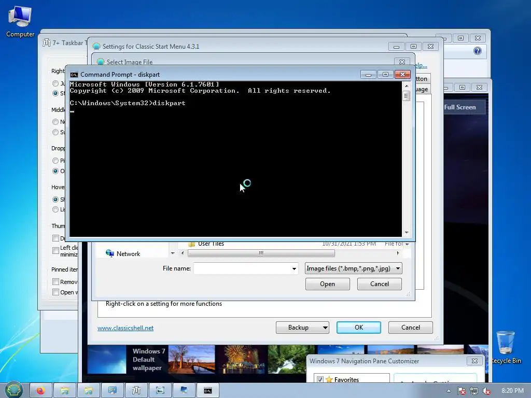The image size is (531, 398).
Task: Toggle the 'Remov...' pinned items checkbox
Action: coord(56,281)
